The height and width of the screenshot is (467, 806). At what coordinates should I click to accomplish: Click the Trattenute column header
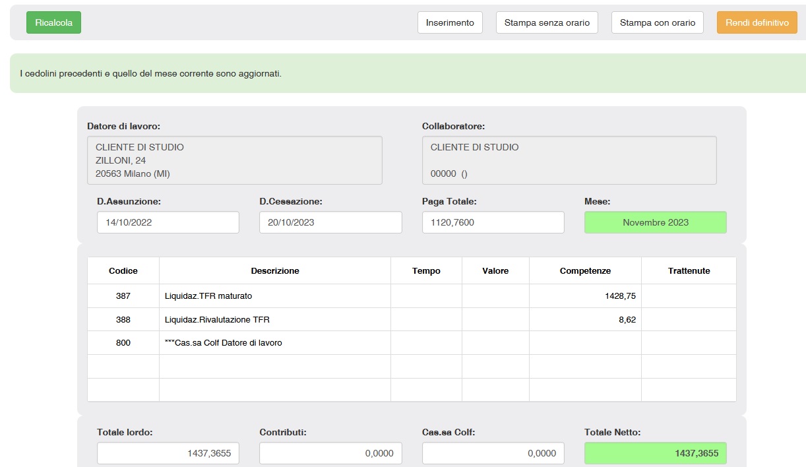tap(688, 271)
